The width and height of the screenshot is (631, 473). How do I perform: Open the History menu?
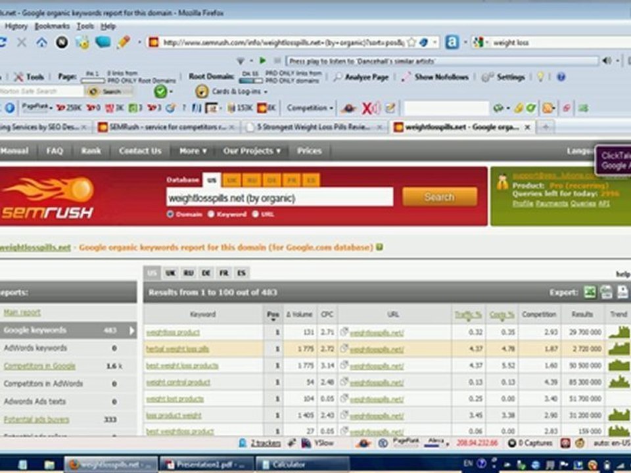tap(16, 26)
